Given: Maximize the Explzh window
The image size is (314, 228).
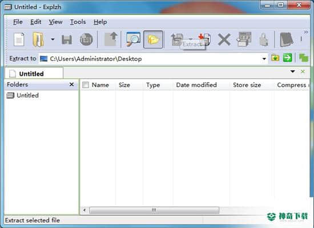Looking at the screenshot, I should [281, 5].
